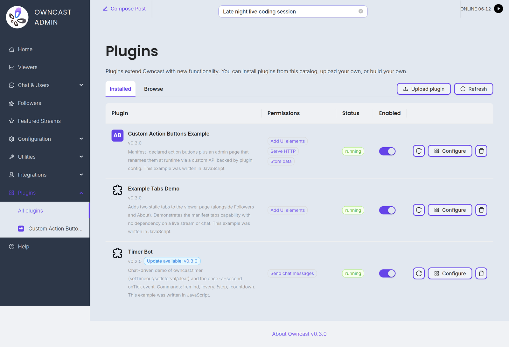Expand the Configuration submenu
The image size is (509, 347).
tap(81, 139)
